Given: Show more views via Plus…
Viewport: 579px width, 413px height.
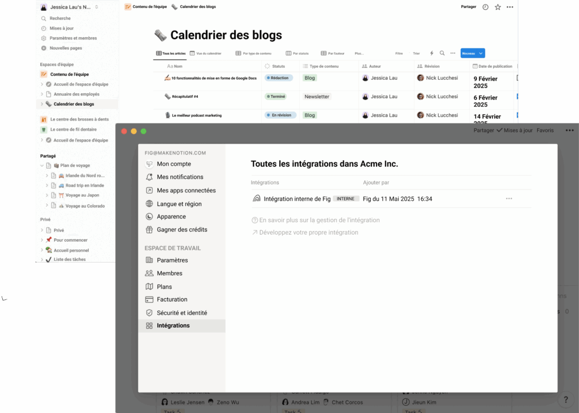Looking at the screenshot, I should click(359, 53).
